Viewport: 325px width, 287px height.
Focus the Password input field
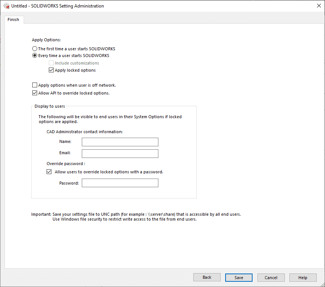[120, 183]
